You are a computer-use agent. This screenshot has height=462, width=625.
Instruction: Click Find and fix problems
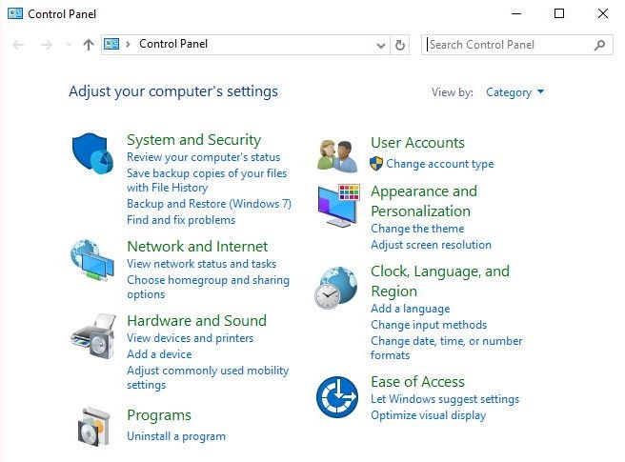point(181,220)
